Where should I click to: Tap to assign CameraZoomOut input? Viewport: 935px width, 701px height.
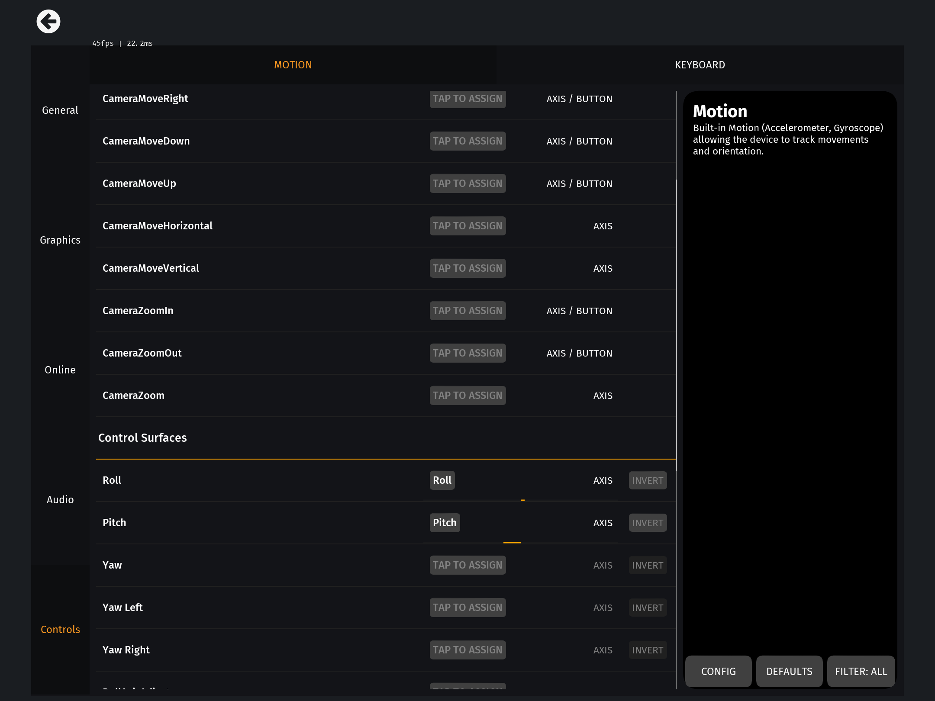[467, 353]
